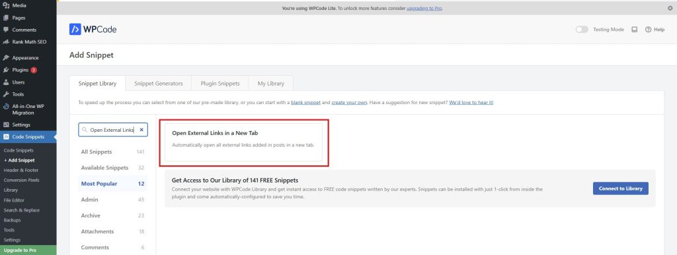The height and width of the screenshot is (255, 677).
Task: Click the Rank Math SEO icon
Action: 6,42
